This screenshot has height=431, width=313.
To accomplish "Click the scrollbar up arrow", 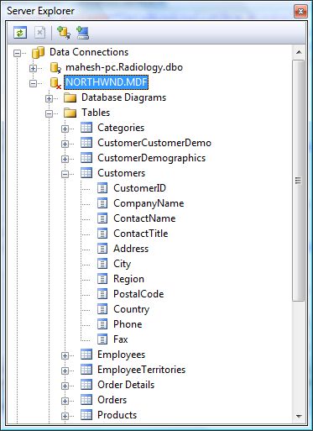I will pos(299,52).
